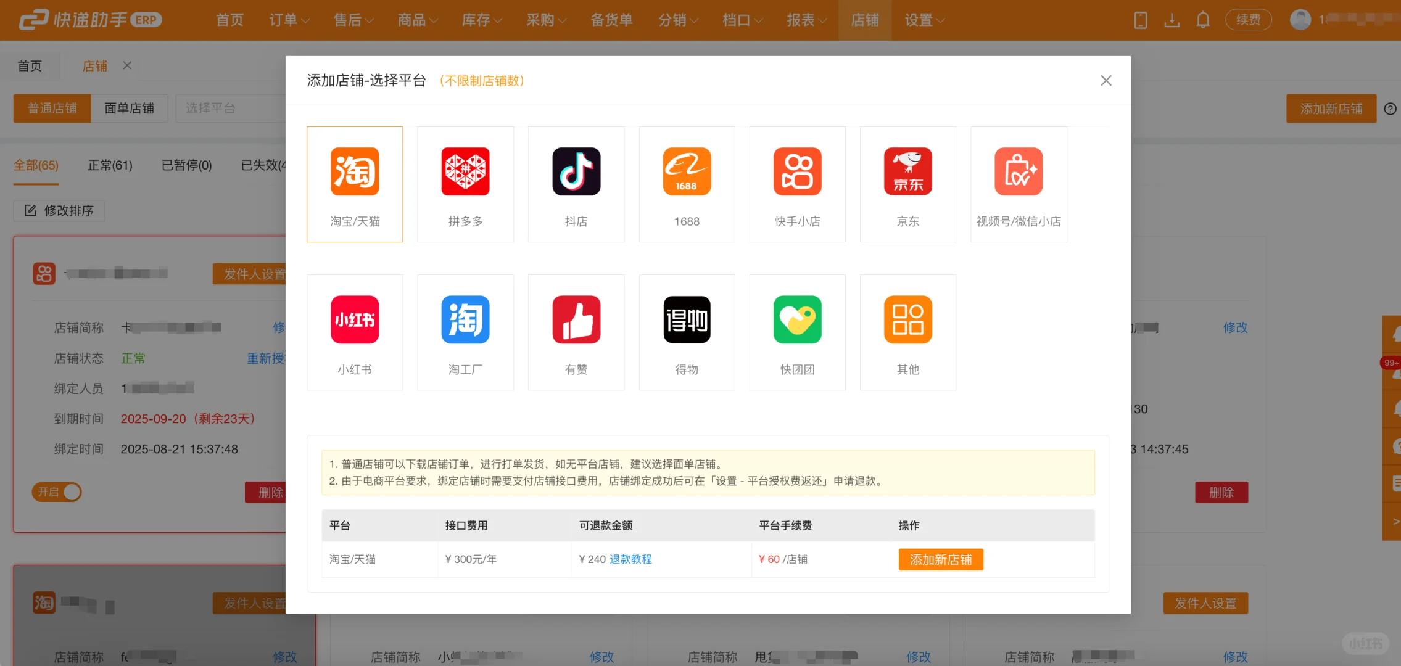Click the 添加新店铺 button in the table
Screen dimensions: 1401x666
tap(941, 559)
